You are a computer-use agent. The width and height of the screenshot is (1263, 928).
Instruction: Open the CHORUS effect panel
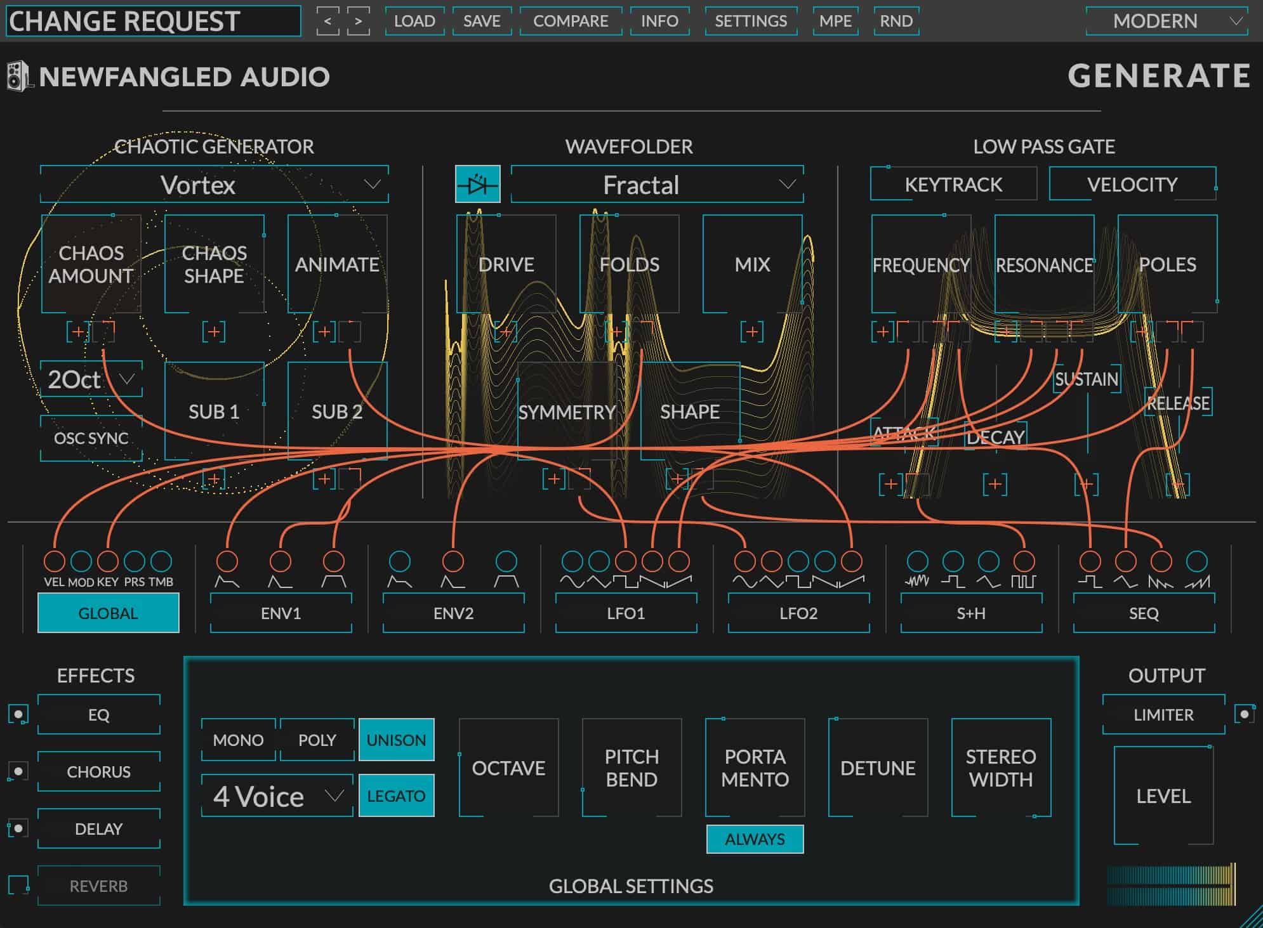click(x=99, y=772)
